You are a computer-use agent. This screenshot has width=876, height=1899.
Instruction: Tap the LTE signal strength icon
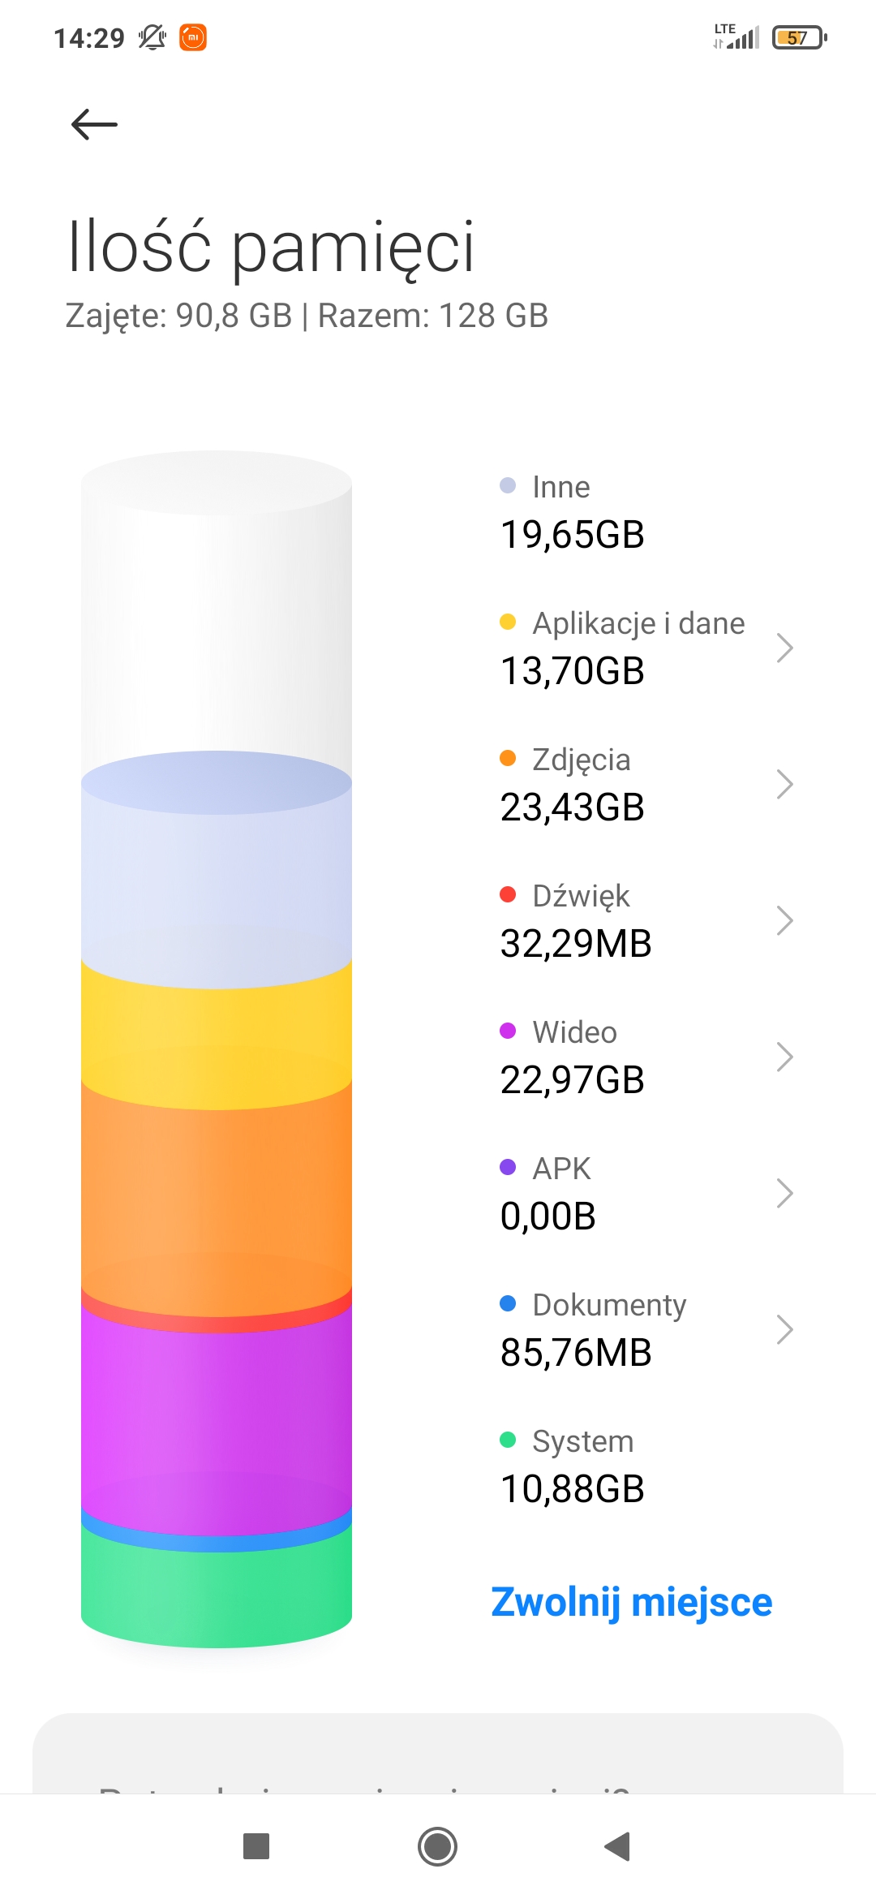pos(736,37)
